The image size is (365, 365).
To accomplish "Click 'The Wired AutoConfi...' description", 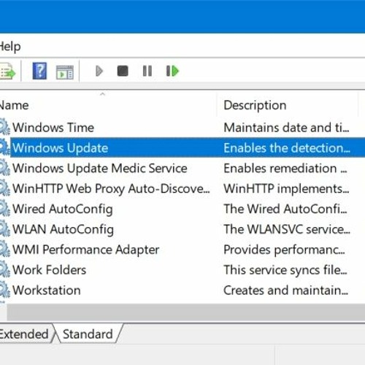I will point(285,209).
